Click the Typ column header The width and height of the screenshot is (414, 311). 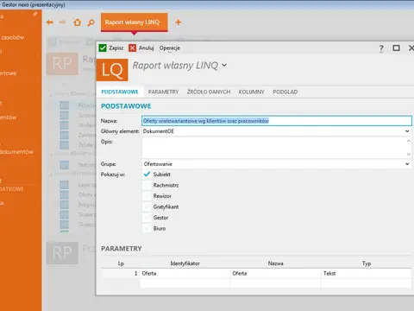(367, 263)
